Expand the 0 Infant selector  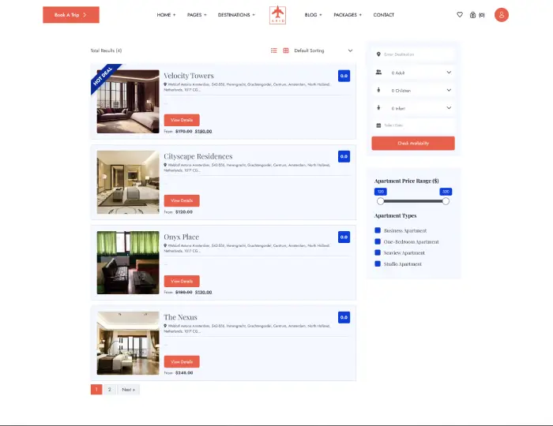(413, 108)
